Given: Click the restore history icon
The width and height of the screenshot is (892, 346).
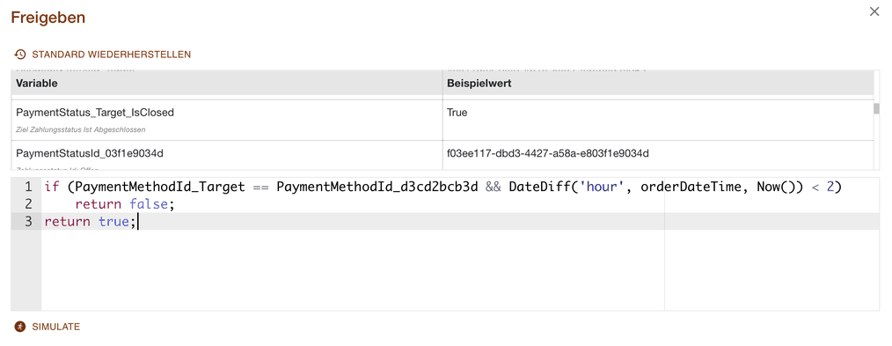Looking at the screenshot, I should (x=20, y=55).
